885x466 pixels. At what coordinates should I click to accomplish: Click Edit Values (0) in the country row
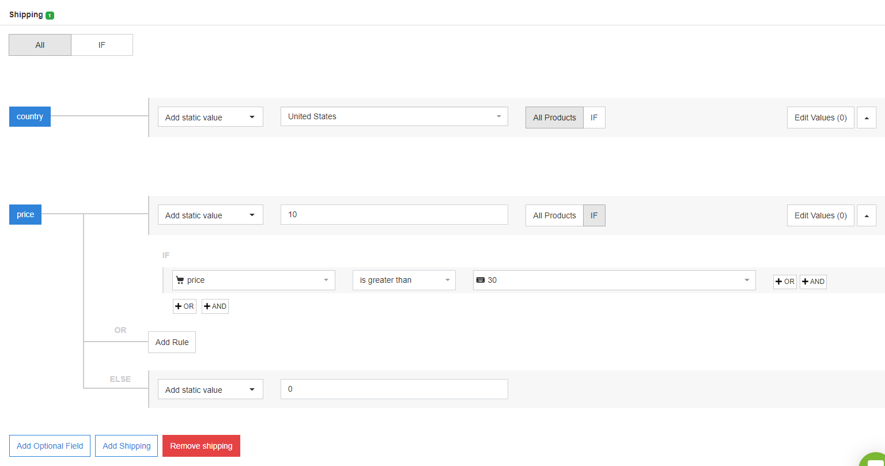[x=820, y=118]
